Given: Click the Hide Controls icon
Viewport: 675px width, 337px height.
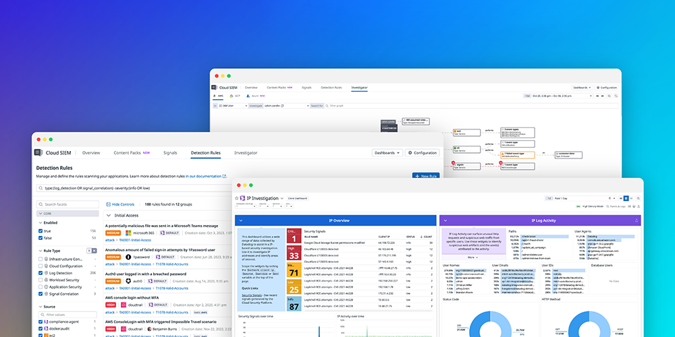Looking at the screenshot, I should pos(108,204).
